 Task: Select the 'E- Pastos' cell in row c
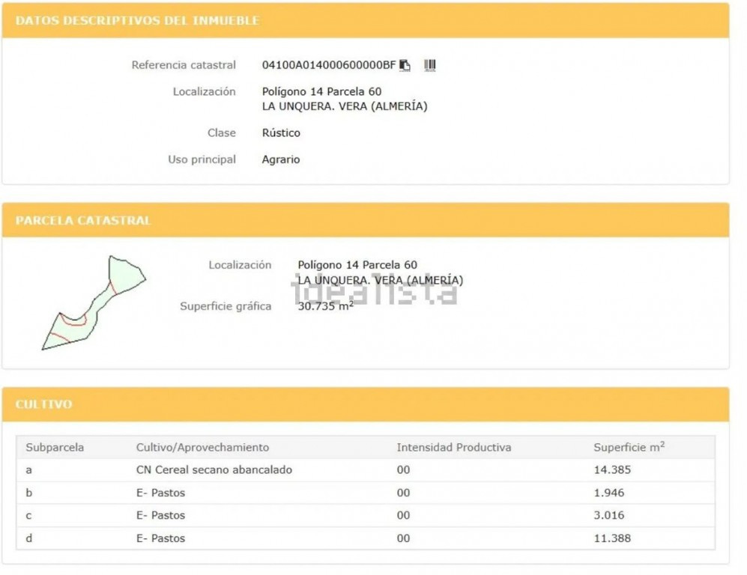(x=160, y=515)
